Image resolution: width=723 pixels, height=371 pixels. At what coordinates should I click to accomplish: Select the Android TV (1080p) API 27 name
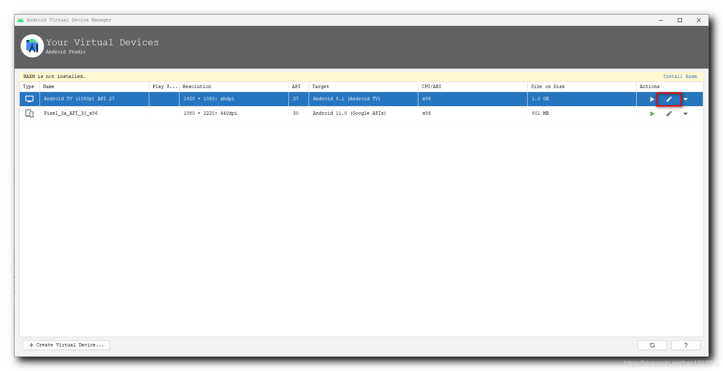click(x=94, y=99)
